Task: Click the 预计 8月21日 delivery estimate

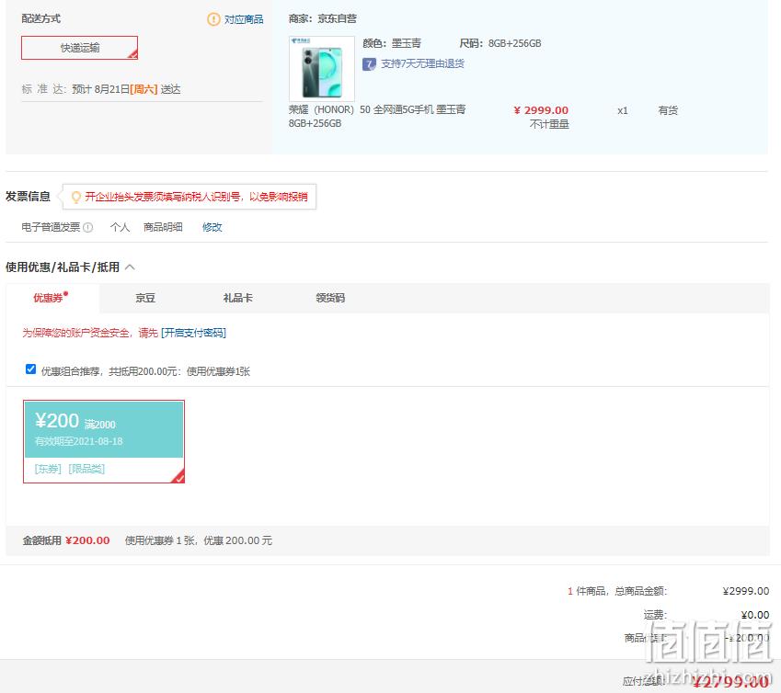Action: click(126, 89)
